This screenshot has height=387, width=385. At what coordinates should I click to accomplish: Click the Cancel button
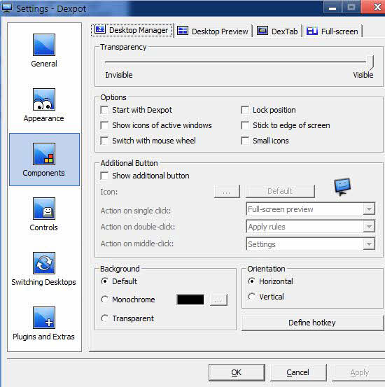pyautogui.click(x=298, y=372)
